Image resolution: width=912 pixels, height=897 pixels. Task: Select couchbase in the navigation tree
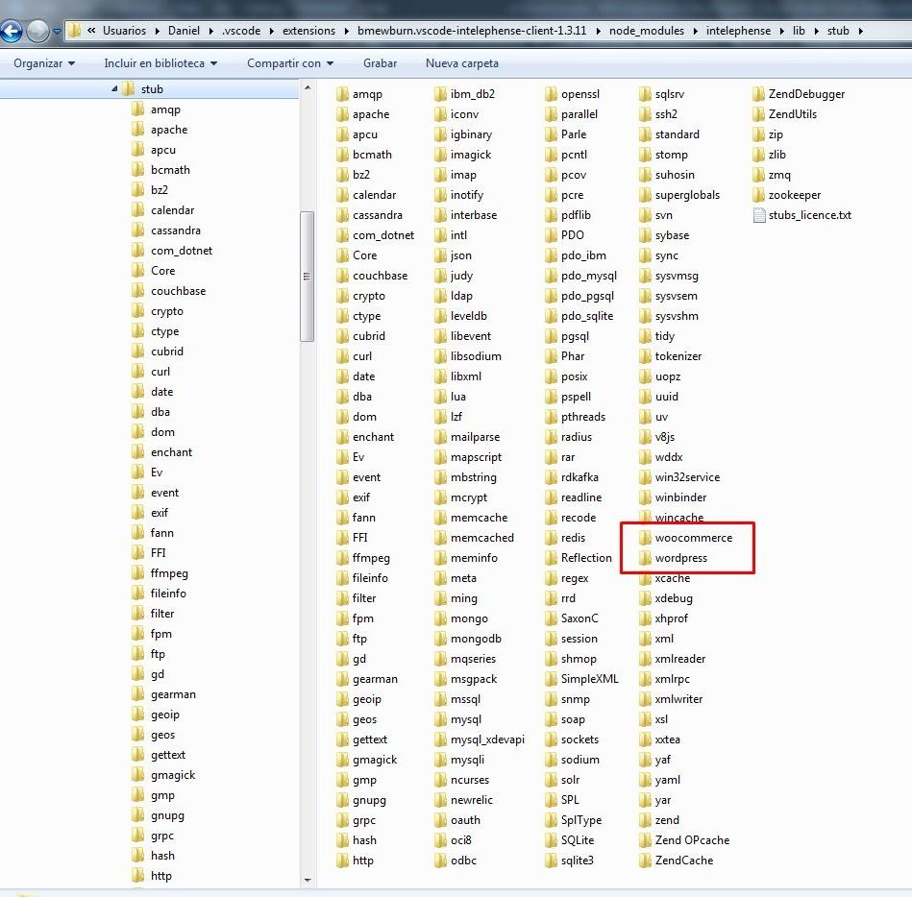point(178,291)
